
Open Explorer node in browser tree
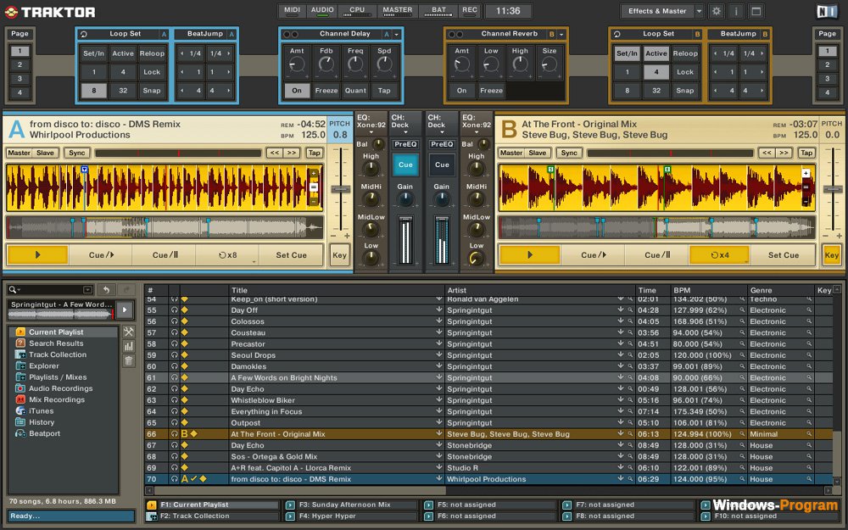(44, 366)
